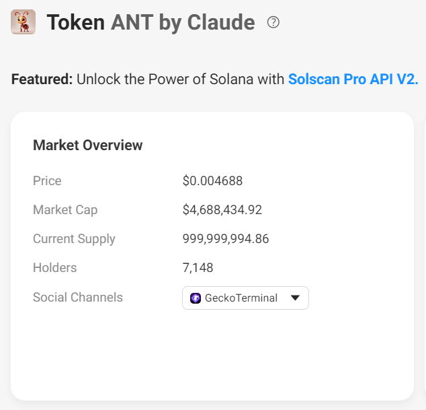Click the question mark help icon
Image resolution: width=426 pixels, height=410 pixels.
click(273, 22)
